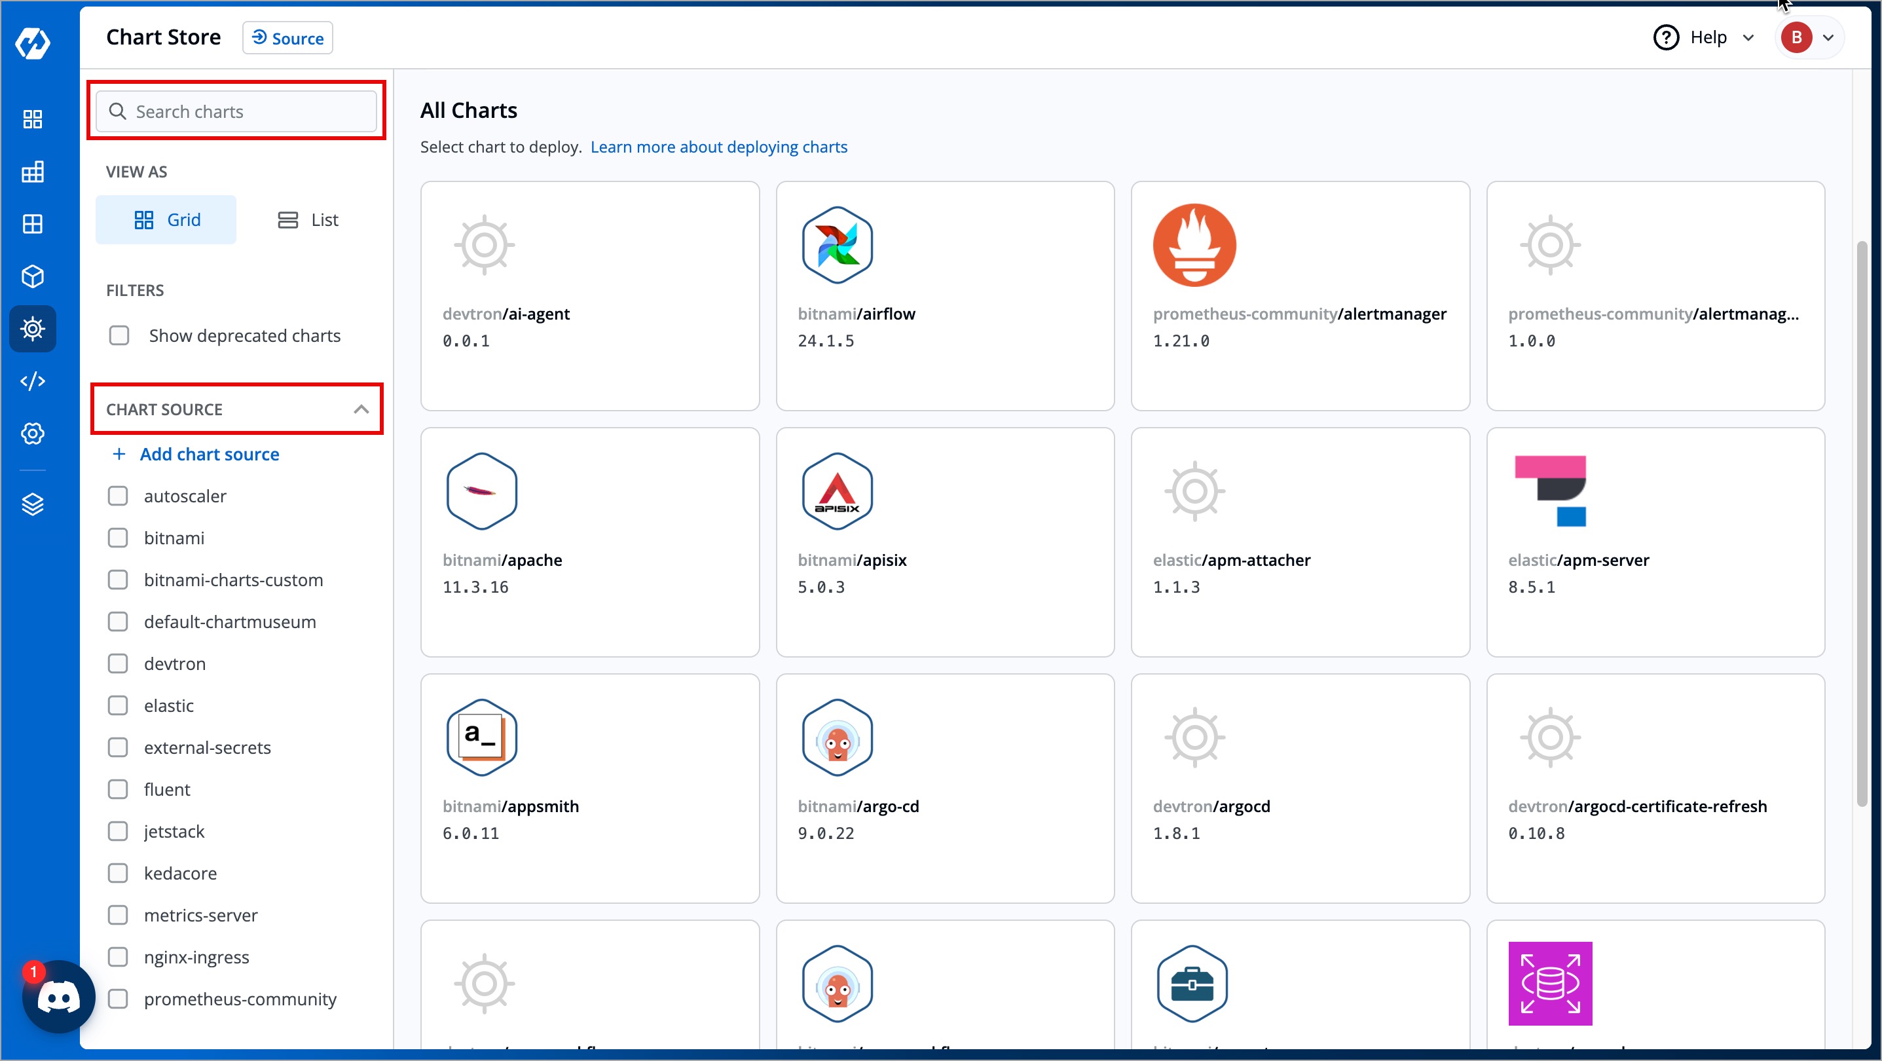Viewport: 1882px width, 1061px height.
Task: Open the Discord chat bubble
Action: tap(58, 997)
